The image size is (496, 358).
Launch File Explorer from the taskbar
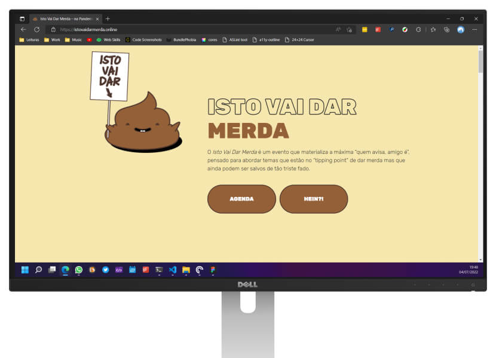pos(187,270)
